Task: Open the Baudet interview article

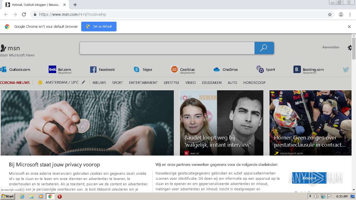Action: (221, 123)
